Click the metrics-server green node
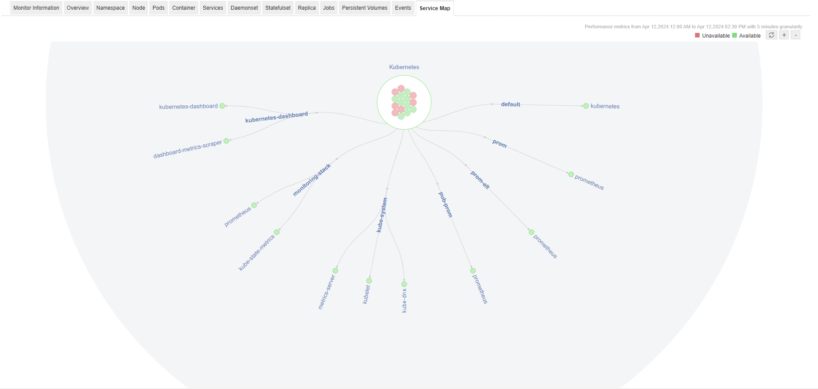The height and width of the screenshot is (389, 818). (x=335, y=270)
